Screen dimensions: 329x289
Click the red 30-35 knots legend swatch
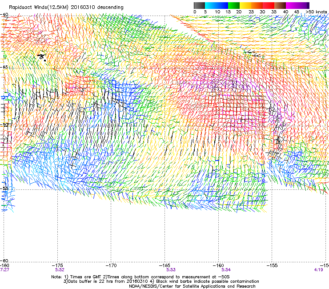point(269,5)
